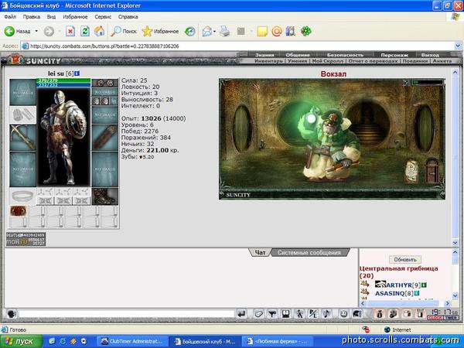Click the Print printer icon
This screenshot has width=464, height=348.
pyautogui.click(x=224, y=31)
